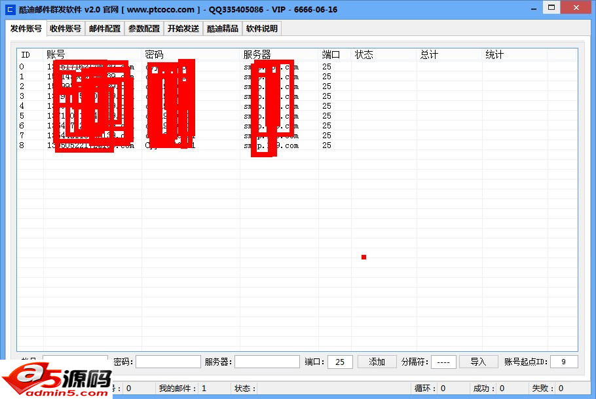The height and width of the screenshot is (399, 596).
Task: Click the 账号 column header
Action: 92,55
